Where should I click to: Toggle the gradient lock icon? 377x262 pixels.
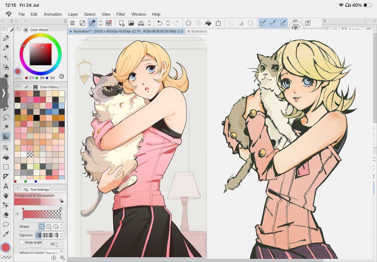(x=62, y=200)
